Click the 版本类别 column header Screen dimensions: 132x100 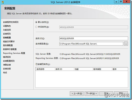pyautogui.click(x=102, y=69)
